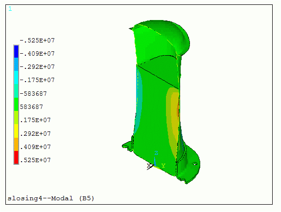The height and width of the screenshot is (212, 281).
Task: Click the window number 1 label
Action: (10, 9)
